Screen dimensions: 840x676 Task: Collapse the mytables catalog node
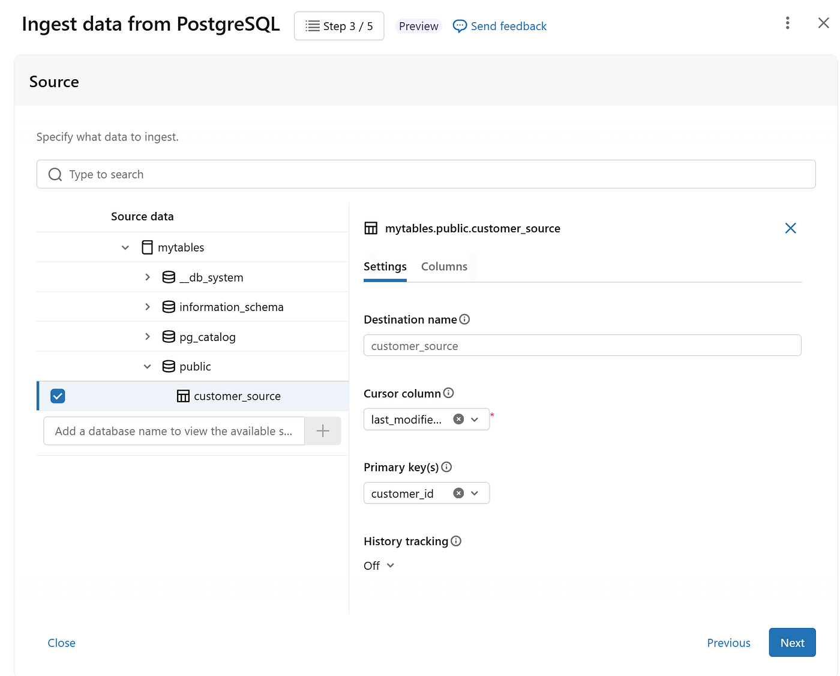125,247
